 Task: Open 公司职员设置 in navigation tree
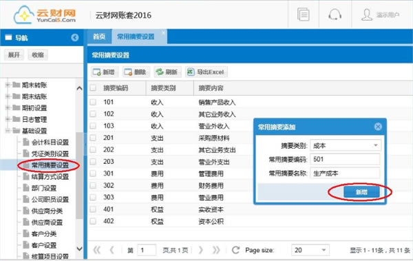coord(50,200)
